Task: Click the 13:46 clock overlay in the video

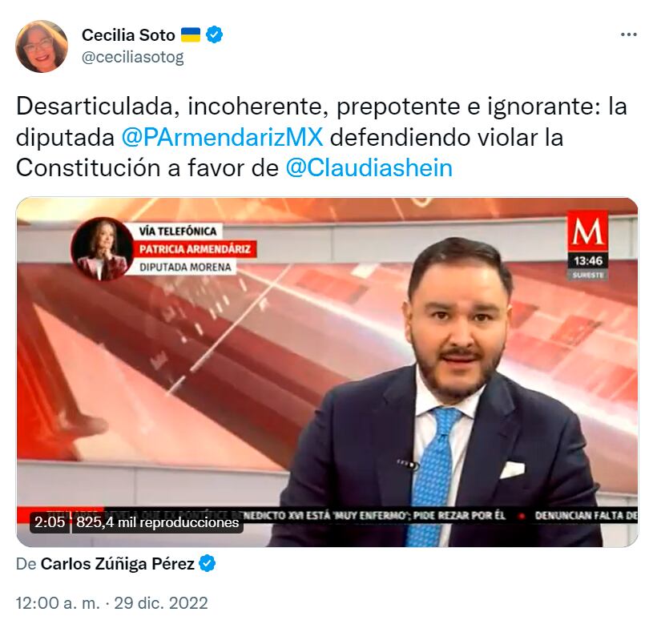Action: click(x=588, y=261)
